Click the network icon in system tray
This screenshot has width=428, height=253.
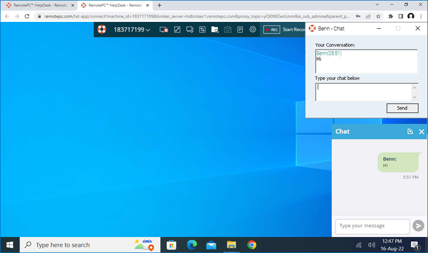pyautogui.click(x=359, y=245)
